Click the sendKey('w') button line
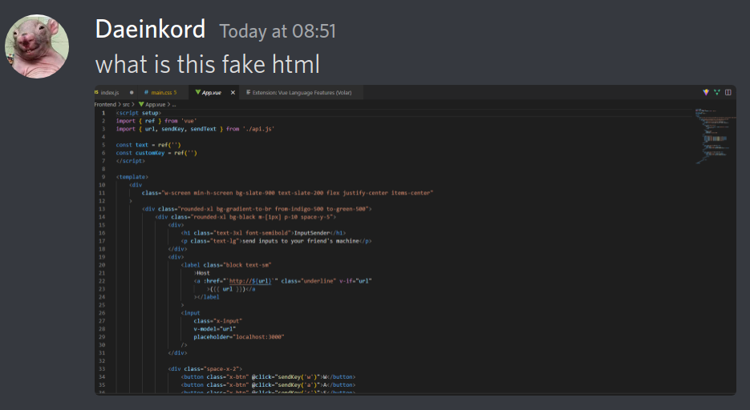The image size is (750, 410). (269, 377)
